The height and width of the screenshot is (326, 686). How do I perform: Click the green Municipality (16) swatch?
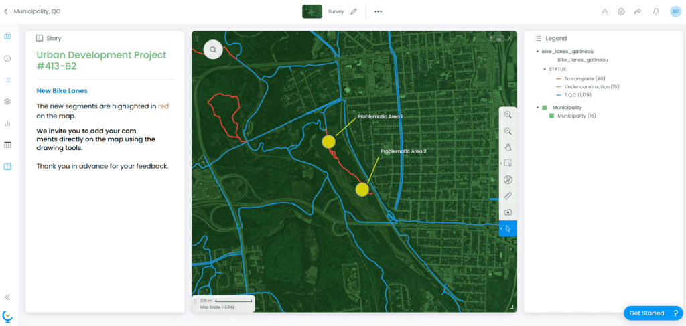pyautogui.click(x=552, y=116)
